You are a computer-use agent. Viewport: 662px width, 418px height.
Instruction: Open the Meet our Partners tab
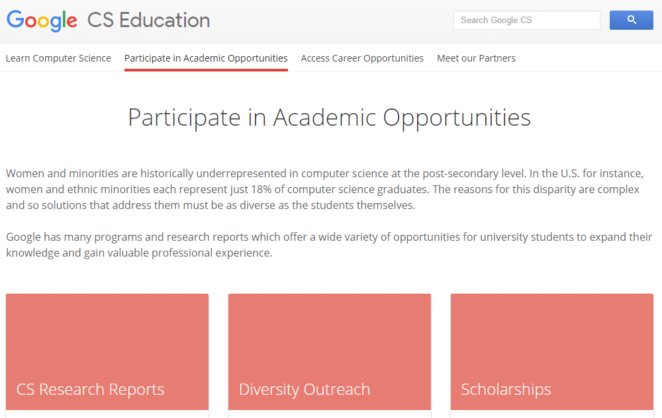[476, 58]
